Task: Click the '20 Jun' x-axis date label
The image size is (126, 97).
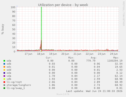Action: 65,54
